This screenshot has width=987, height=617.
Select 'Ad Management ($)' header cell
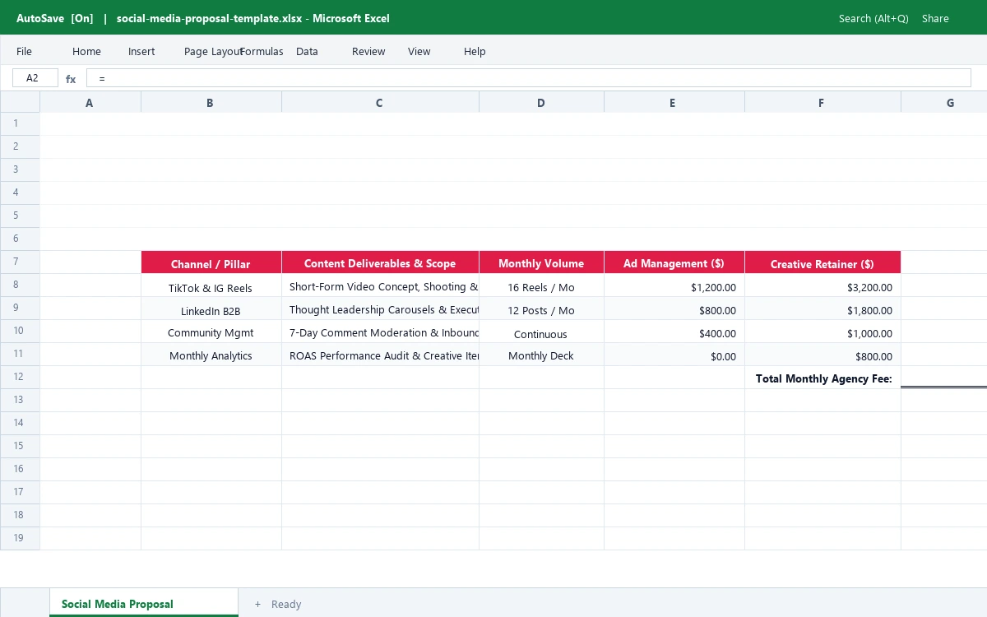tap(674, 262)
